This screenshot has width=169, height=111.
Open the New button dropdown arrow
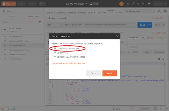click(x=14, y=4)
